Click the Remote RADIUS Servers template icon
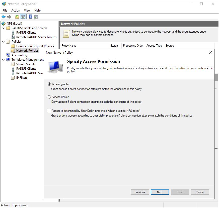This screenshot has width=219, height=208. click(13, 73)
